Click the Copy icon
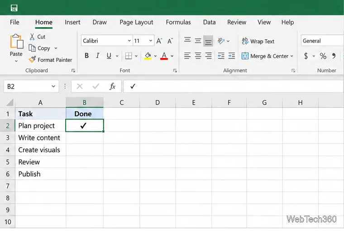The image size is (344, 231). (32, 48)
